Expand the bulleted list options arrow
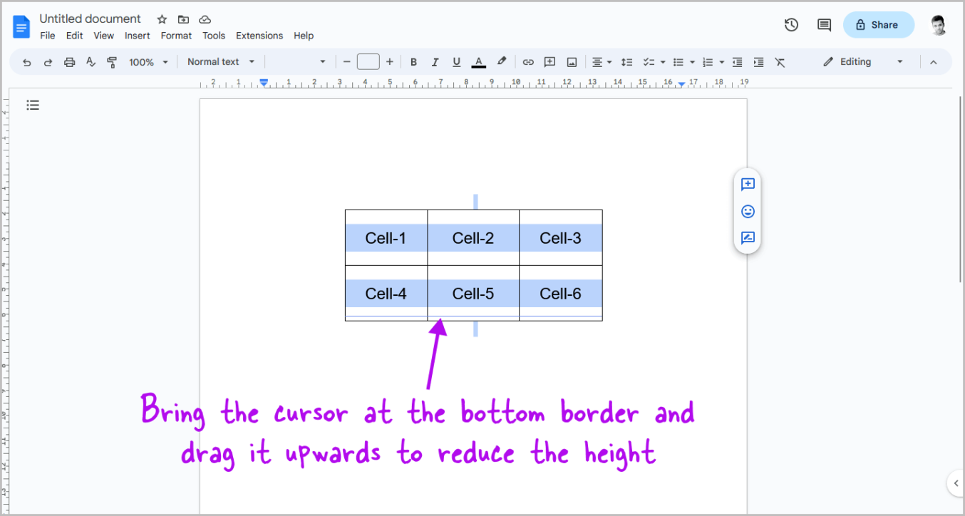The height and width of the screenshot is (516, 965). tap(692, 62)
